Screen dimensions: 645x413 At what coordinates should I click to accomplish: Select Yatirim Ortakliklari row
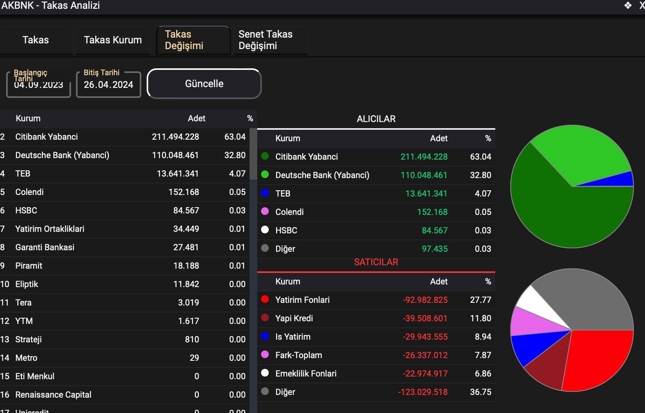tap(125, 229)
